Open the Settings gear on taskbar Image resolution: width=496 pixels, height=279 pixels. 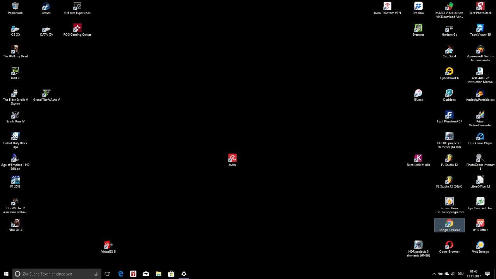point(184,274)
